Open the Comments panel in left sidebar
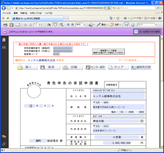The width and height of the screenshot is (164, 153). click(x=4, y=137)
